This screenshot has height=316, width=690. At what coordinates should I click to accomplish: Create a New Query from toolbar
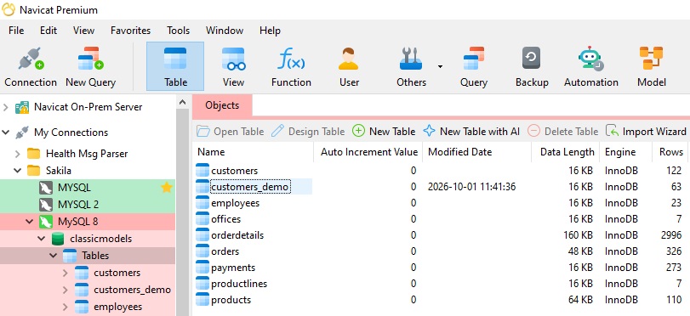click(90, 67)
